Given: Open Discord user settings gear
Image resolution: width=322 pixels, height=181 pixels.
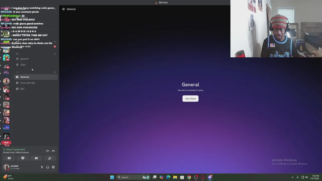Looking at the screenshot, I should point(53,167).
